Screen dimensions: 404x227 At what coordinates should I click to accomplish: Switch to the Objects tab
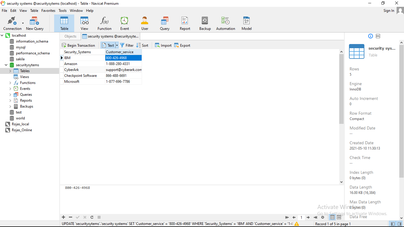pos(70,36)
